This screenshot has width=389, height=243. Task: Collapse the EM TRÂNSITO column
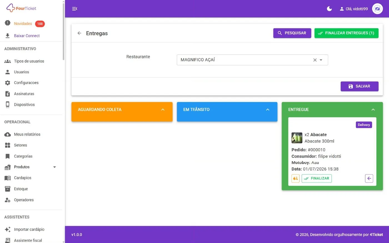[x=268, y=110]
